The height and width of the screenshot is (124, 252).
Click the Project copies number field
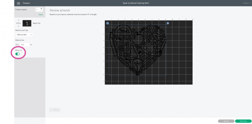[38, 10]
